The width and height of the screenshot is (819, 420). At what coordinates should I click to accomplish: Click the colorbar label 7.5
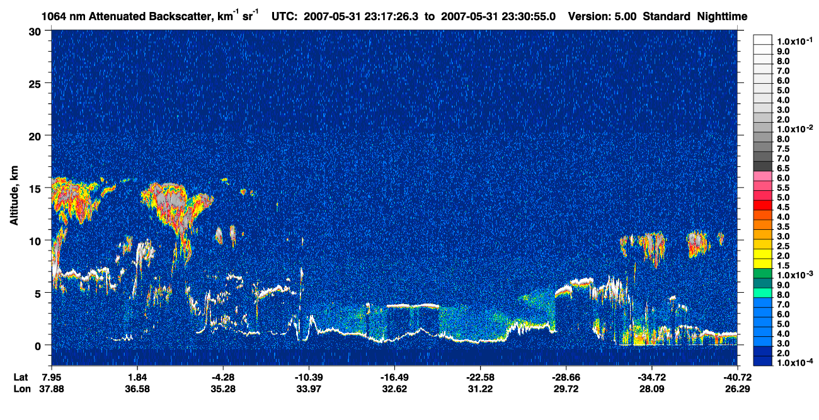click(784, 149)
